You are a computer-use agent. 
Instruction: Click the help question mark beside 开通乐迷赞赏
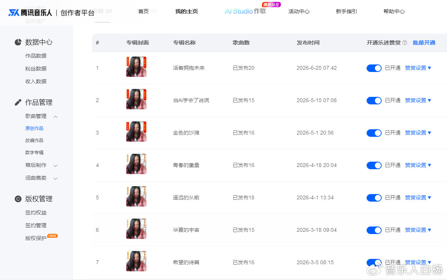[x=404, y=43]
